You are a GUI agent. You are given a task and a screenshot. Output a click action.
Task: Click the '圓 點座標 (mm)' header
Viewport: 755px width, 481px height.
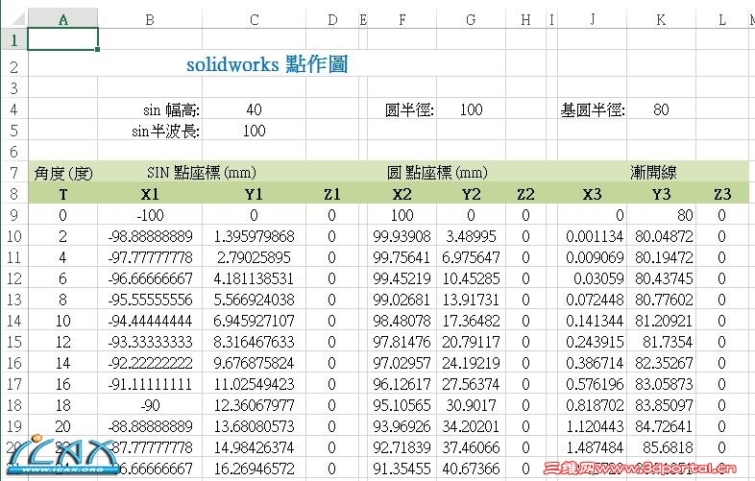[437, 172]
